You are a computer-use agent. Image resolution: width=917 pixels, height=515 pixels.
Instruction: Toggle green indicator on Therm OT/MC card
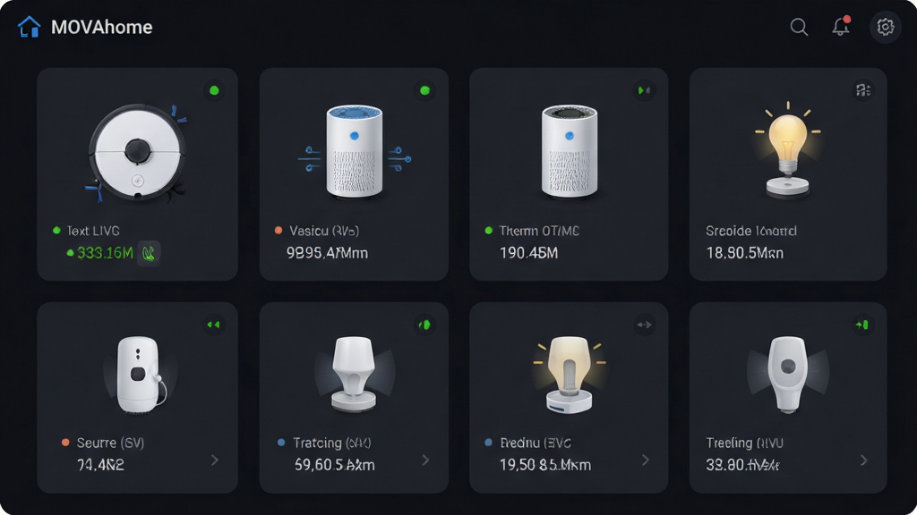click(x=644, y=90)
